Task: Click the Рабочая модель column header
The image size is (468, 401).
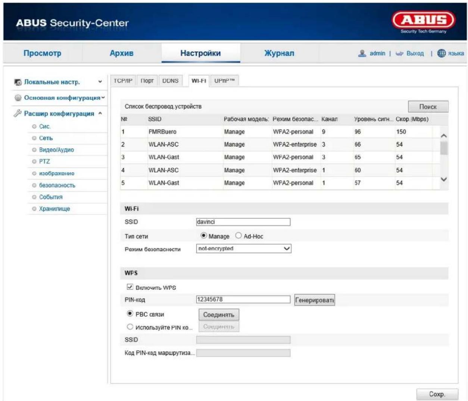Action: (x=246, y=119)
